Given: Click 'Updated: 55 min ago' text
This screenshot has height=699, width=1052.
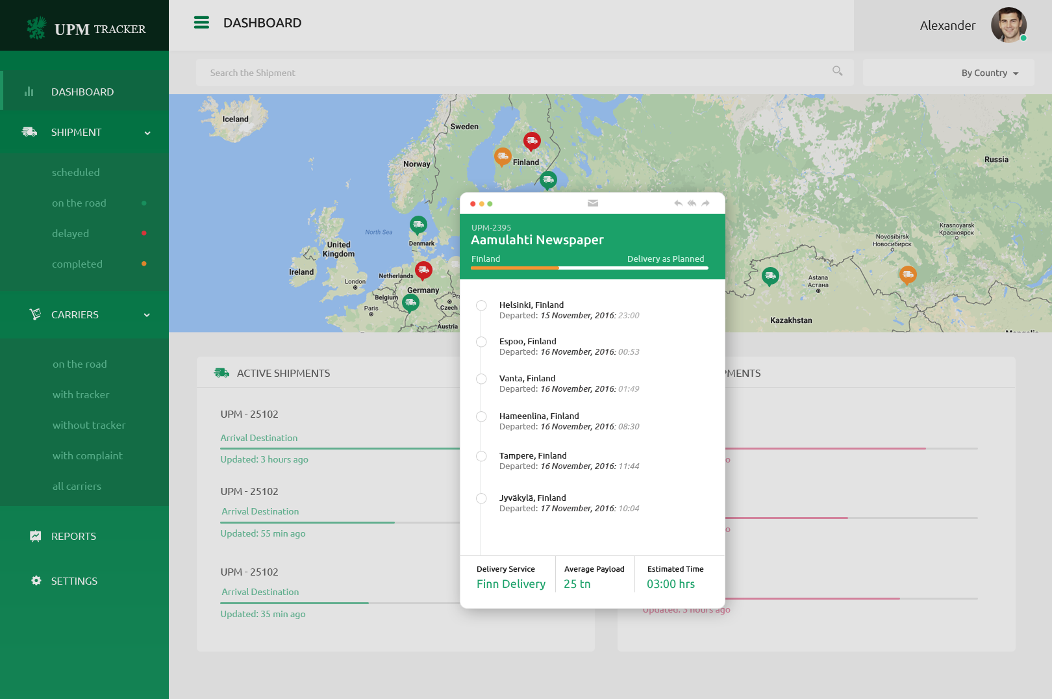Looking at the screenshot, I should (x=263, y=533).
